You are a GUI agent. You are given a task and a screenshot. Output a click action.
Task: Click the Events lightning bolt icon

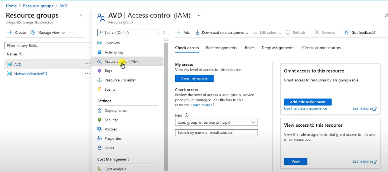pyautogui.click(x=100, y=89)
